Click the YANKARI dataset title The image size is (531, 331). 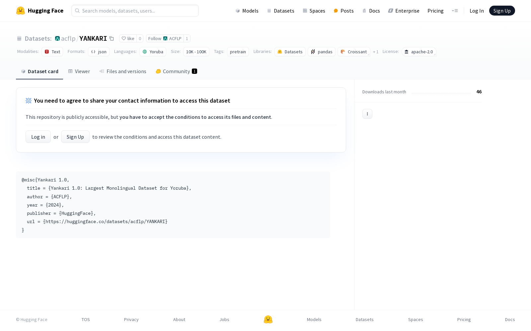coord(93,38)
